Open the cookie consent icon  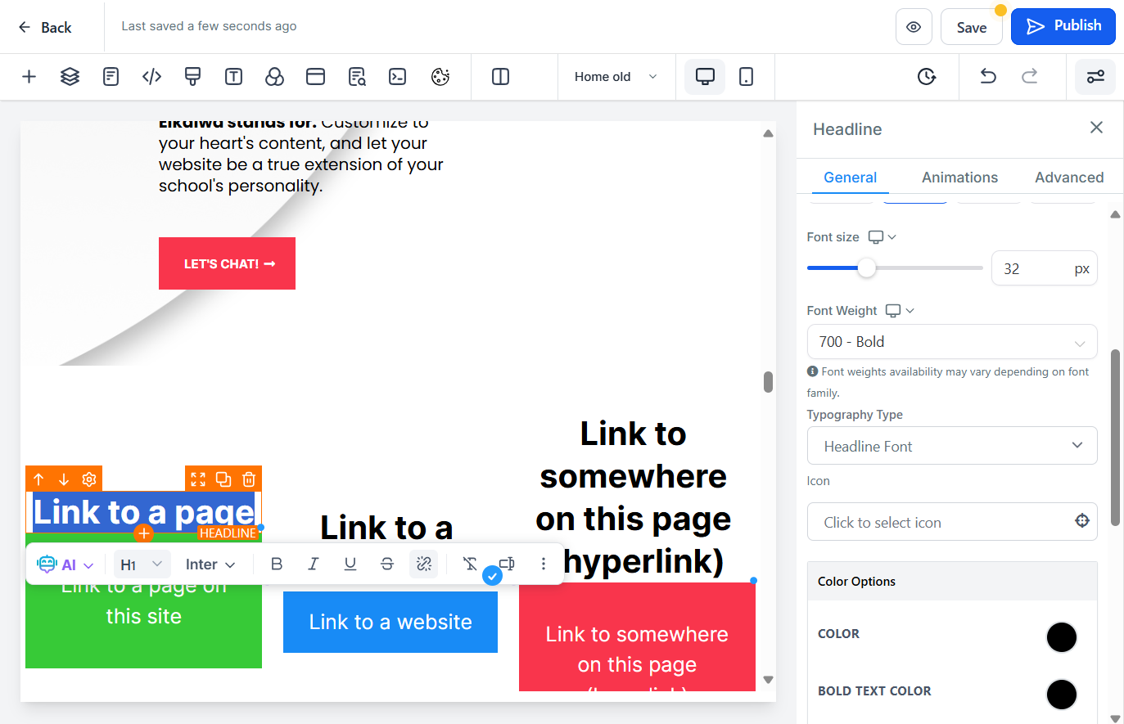(x=440, y=77)
